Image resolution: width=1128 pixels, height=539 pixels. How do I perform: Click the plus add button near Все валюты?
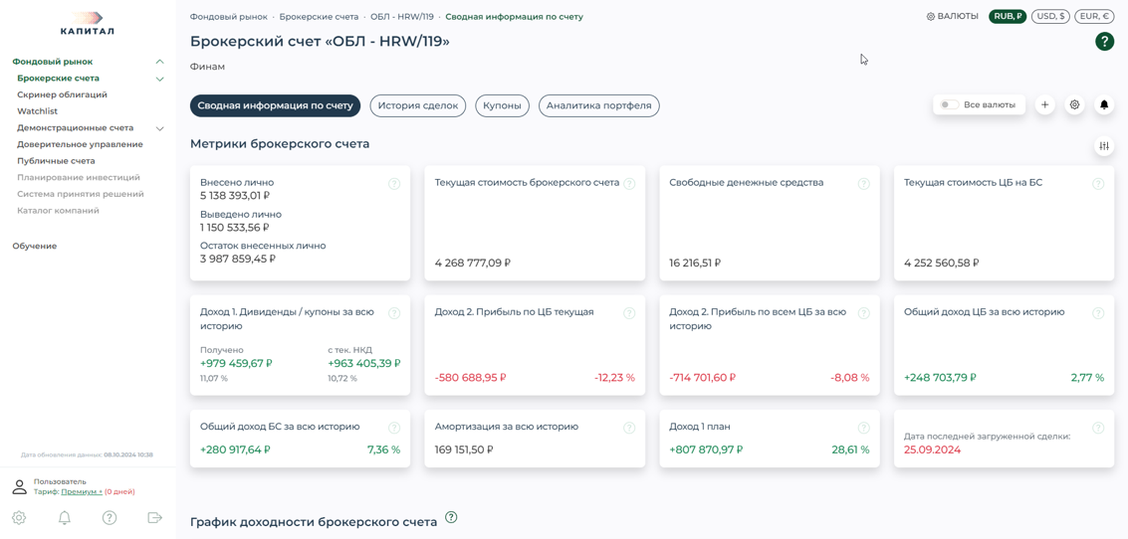tap(1044, 105)
